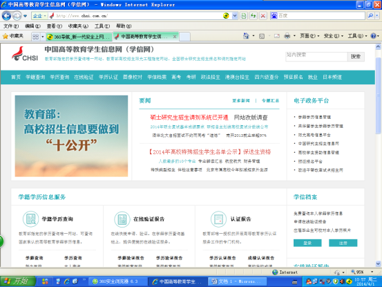Click the 认证报告 round icon

pyautogui.click(x=218, y=219)
